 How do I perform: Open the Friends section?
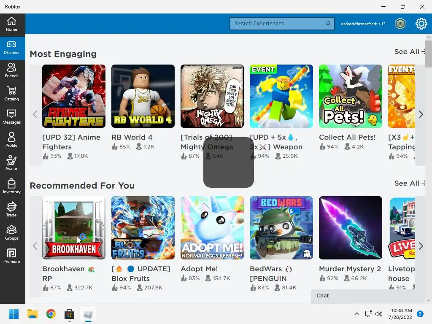(11, 70)
